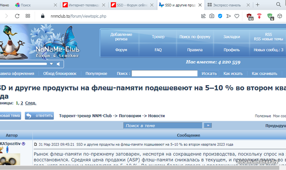The width and height of the screenshot is (286, 170).
Task: Open 'FAQ' in site menu
Action: 158,50
